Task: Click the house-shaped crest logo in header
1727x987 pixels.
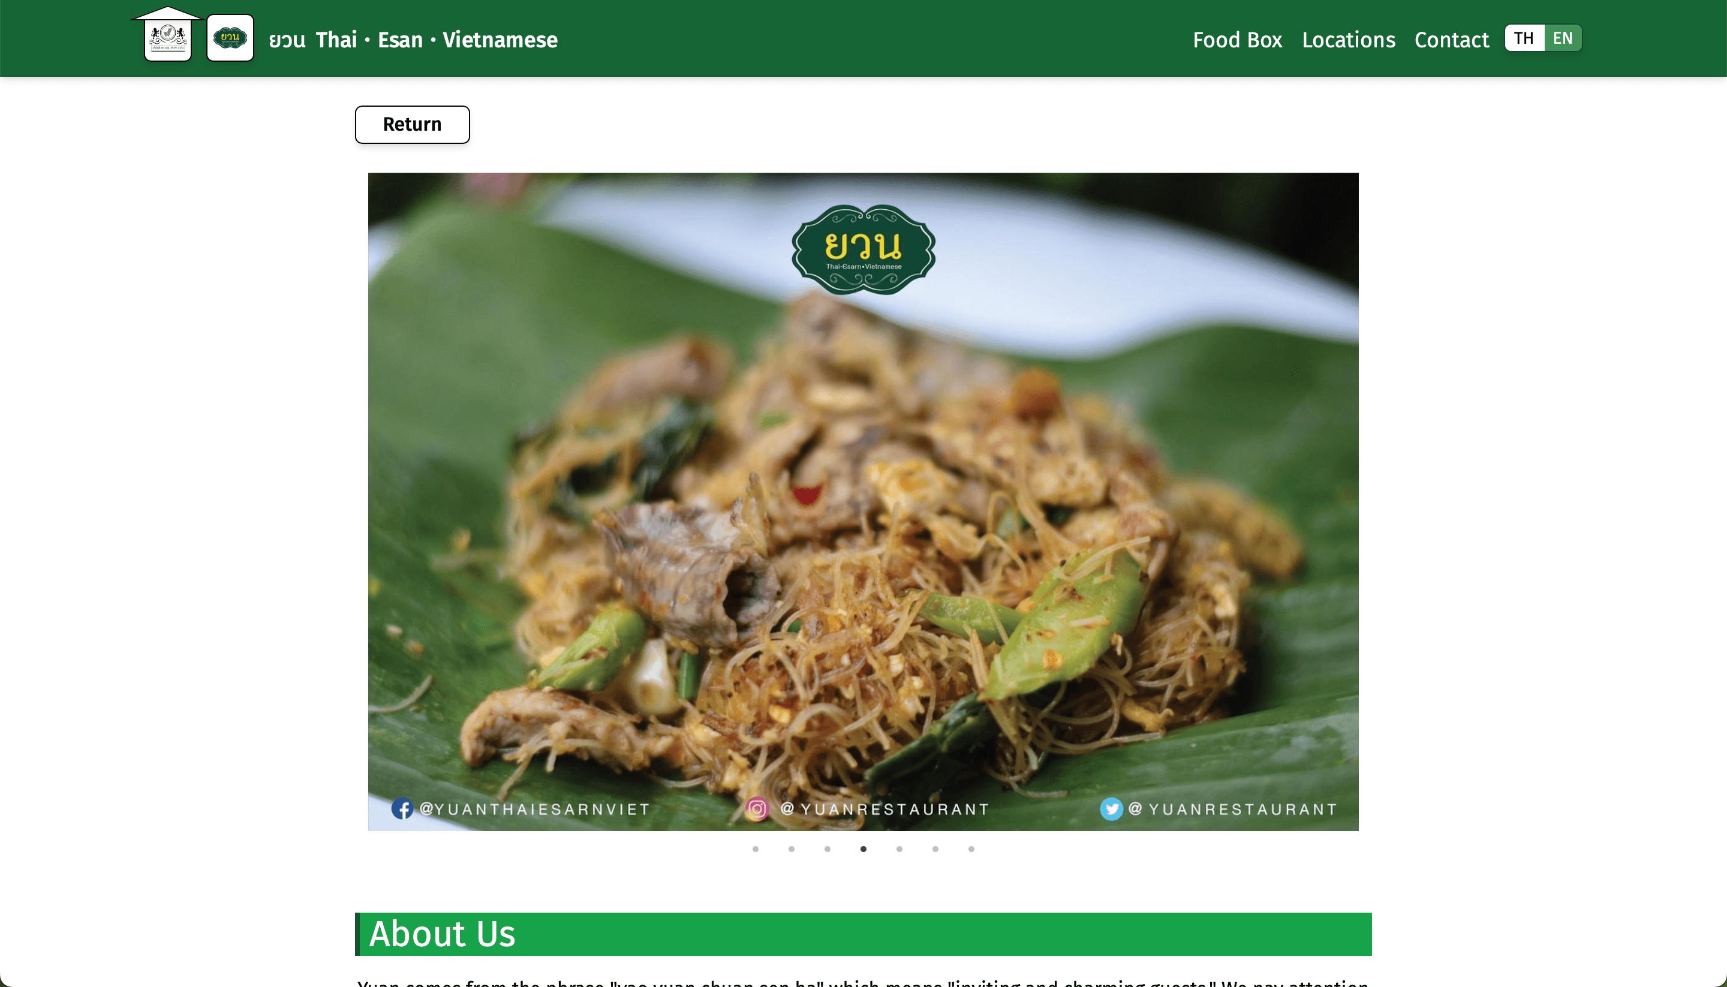Action: click(x=167, y=35)
